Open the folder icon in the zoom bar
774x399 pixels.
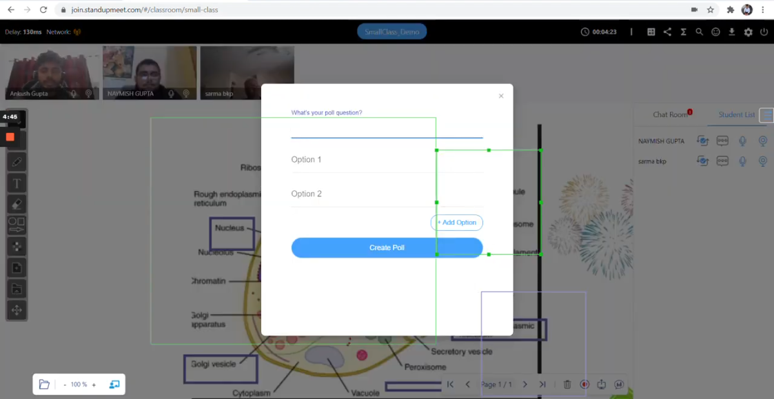click(x=44, y=385)
